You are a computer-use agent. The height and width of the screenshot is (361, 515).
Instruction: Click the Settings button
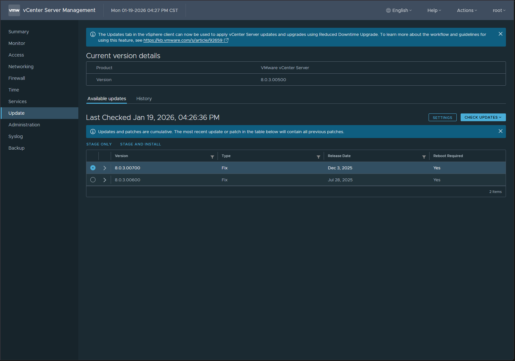442,117
